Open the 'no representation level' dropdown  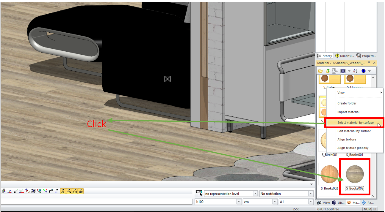click(255, 194)
